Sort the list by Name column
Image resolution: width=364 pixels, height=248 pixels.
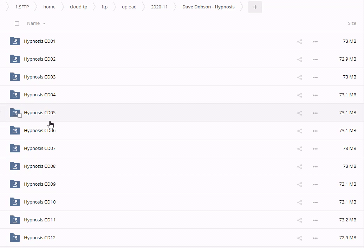click(33, 23)
